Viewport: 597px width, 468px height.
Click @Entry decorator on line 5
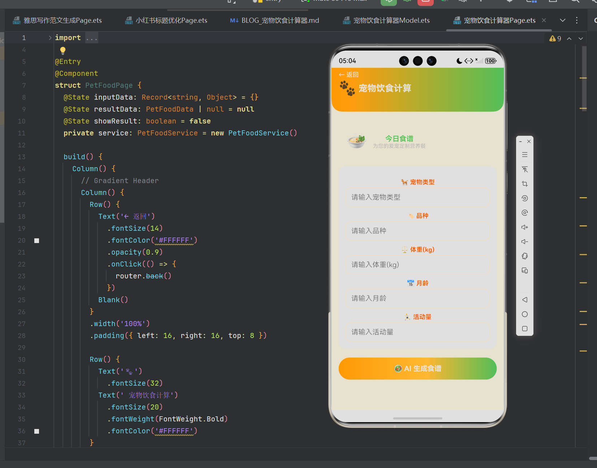68,62
